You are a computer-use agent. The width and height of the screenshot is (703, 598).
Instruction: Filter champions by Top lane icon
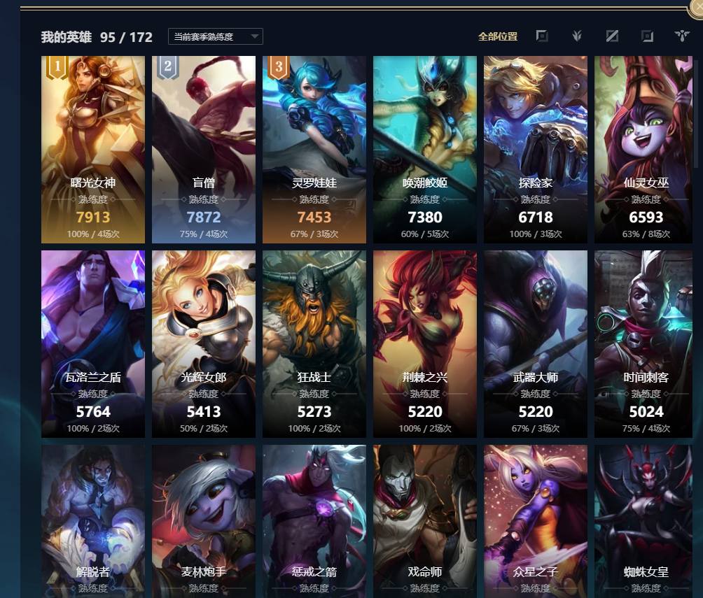click(541, 36)
